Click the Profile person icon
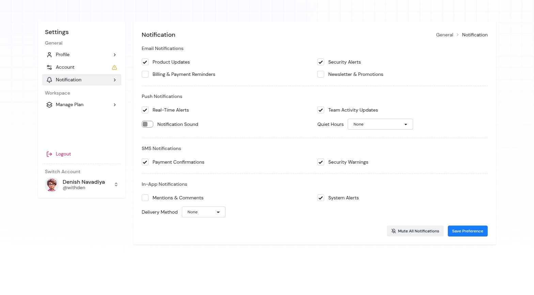Viewport: 534px width, 295px height. coord(49,55)
